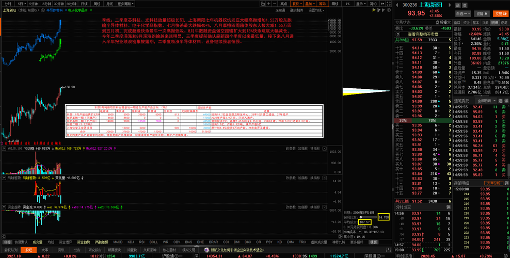Click the 详 icon beside 分时成交
This screenshot has width=510, height=258.
point(448,207)
